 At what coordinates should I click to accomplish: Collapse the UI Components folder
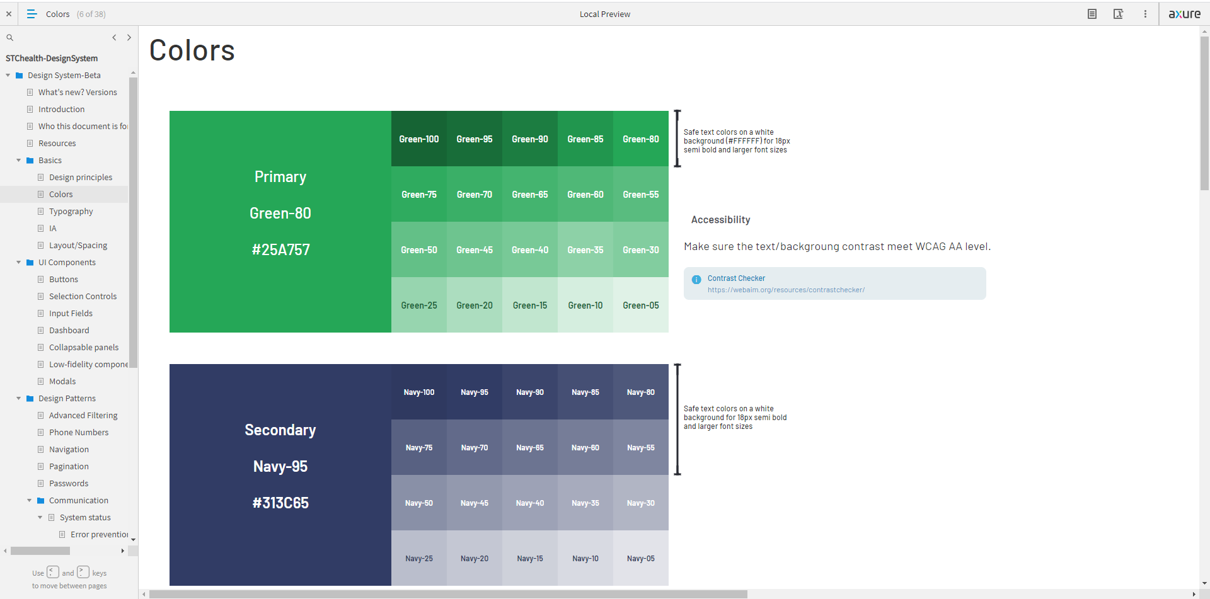(19, 262)
